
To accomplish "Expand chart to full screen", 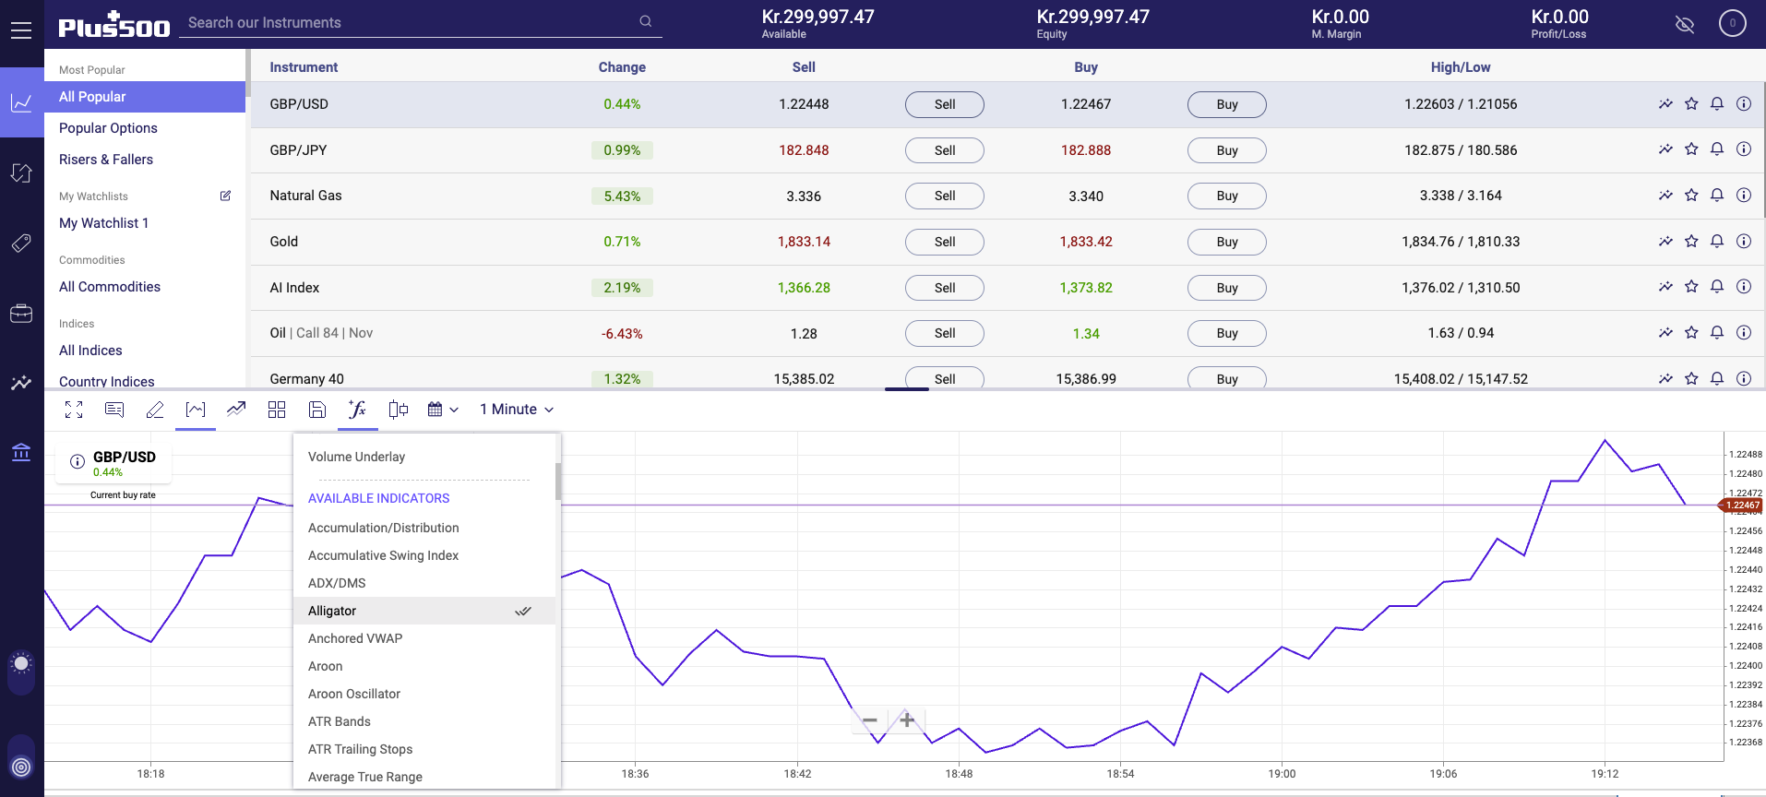I will tap(74, 410).
